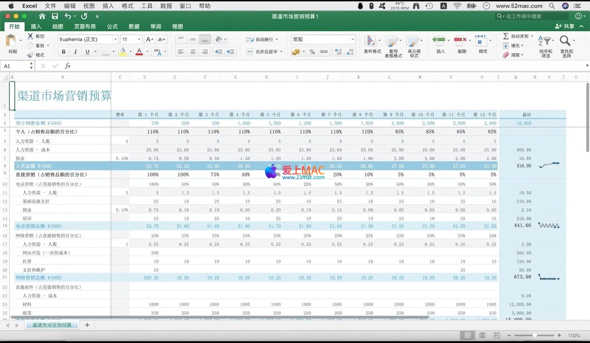Switch to the Formulas (公式) ribbon tab
Image resolution: width=590 pixels, height=343 pixels.
click(112, 27)
